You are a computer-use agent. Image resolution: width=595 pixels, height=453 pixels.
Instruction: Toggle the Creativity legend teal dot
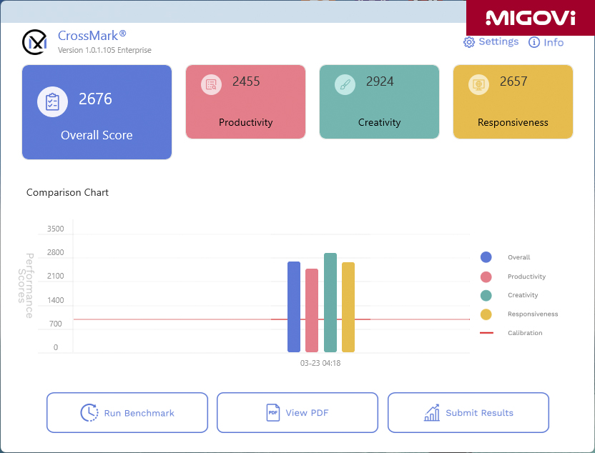(x=486, y=295)
